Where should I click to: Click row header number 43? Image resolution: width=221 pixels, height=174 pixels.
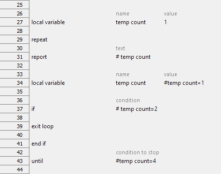tap(14, 161)
